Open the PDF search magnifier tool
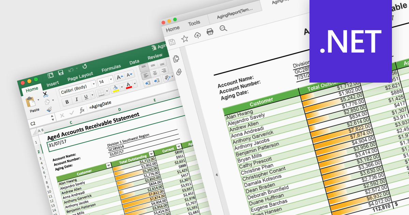The width and height of the screenshot is (409, 215). click(x=223, y=29)
